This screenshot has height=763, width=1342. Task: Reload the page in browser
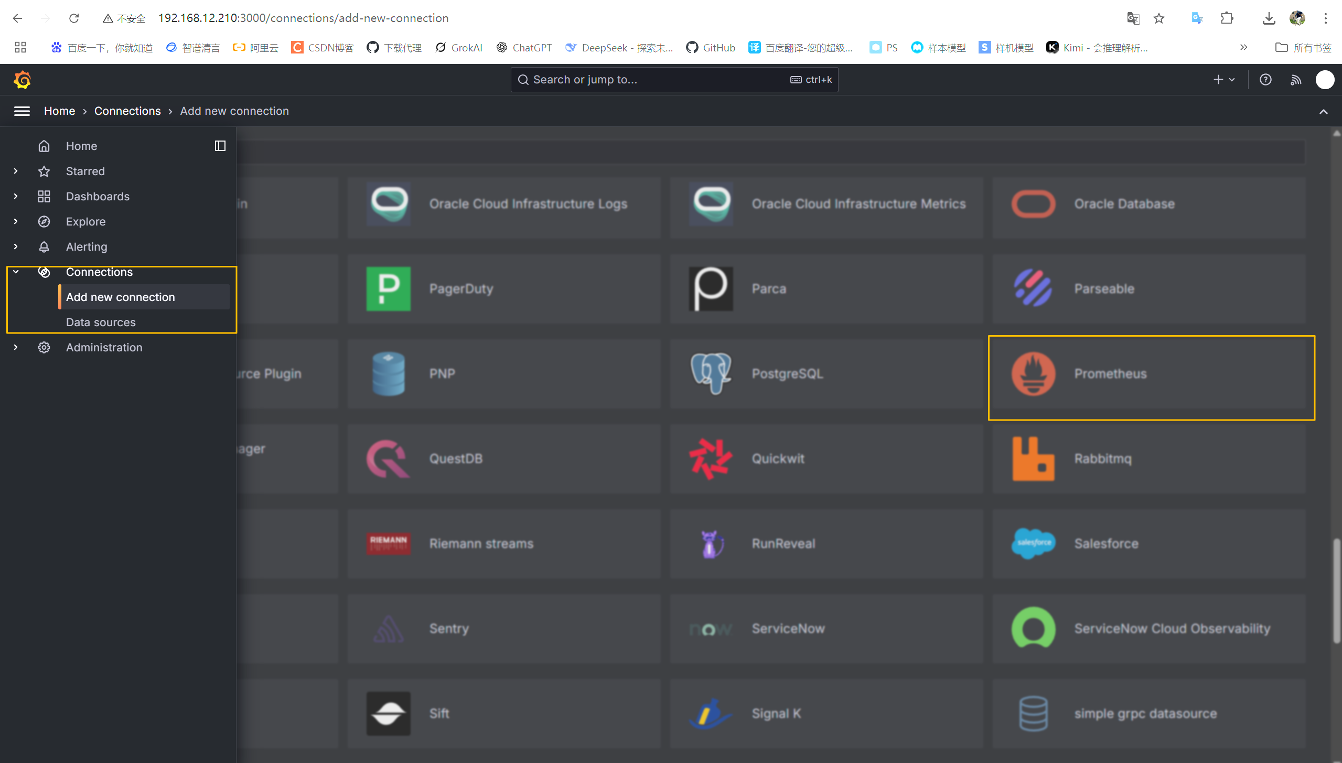[74, 18]
